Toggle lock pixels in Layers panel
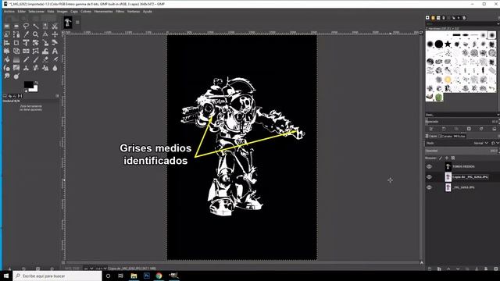Screen dimensions: 500x281 tap(441, 158)
